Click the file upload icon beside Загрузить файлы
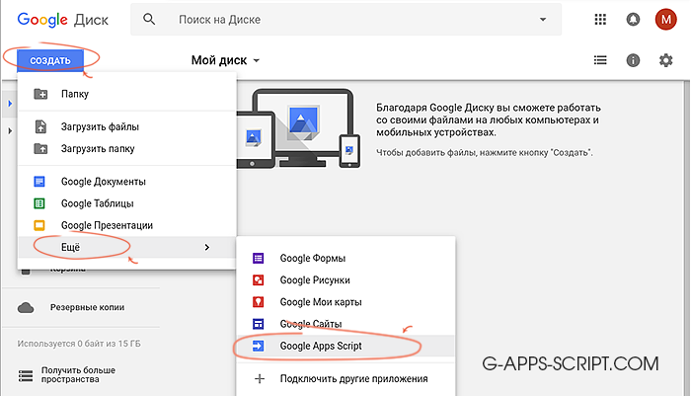The width and height of the screenshot is (691, 396). (x=40, y=126)
